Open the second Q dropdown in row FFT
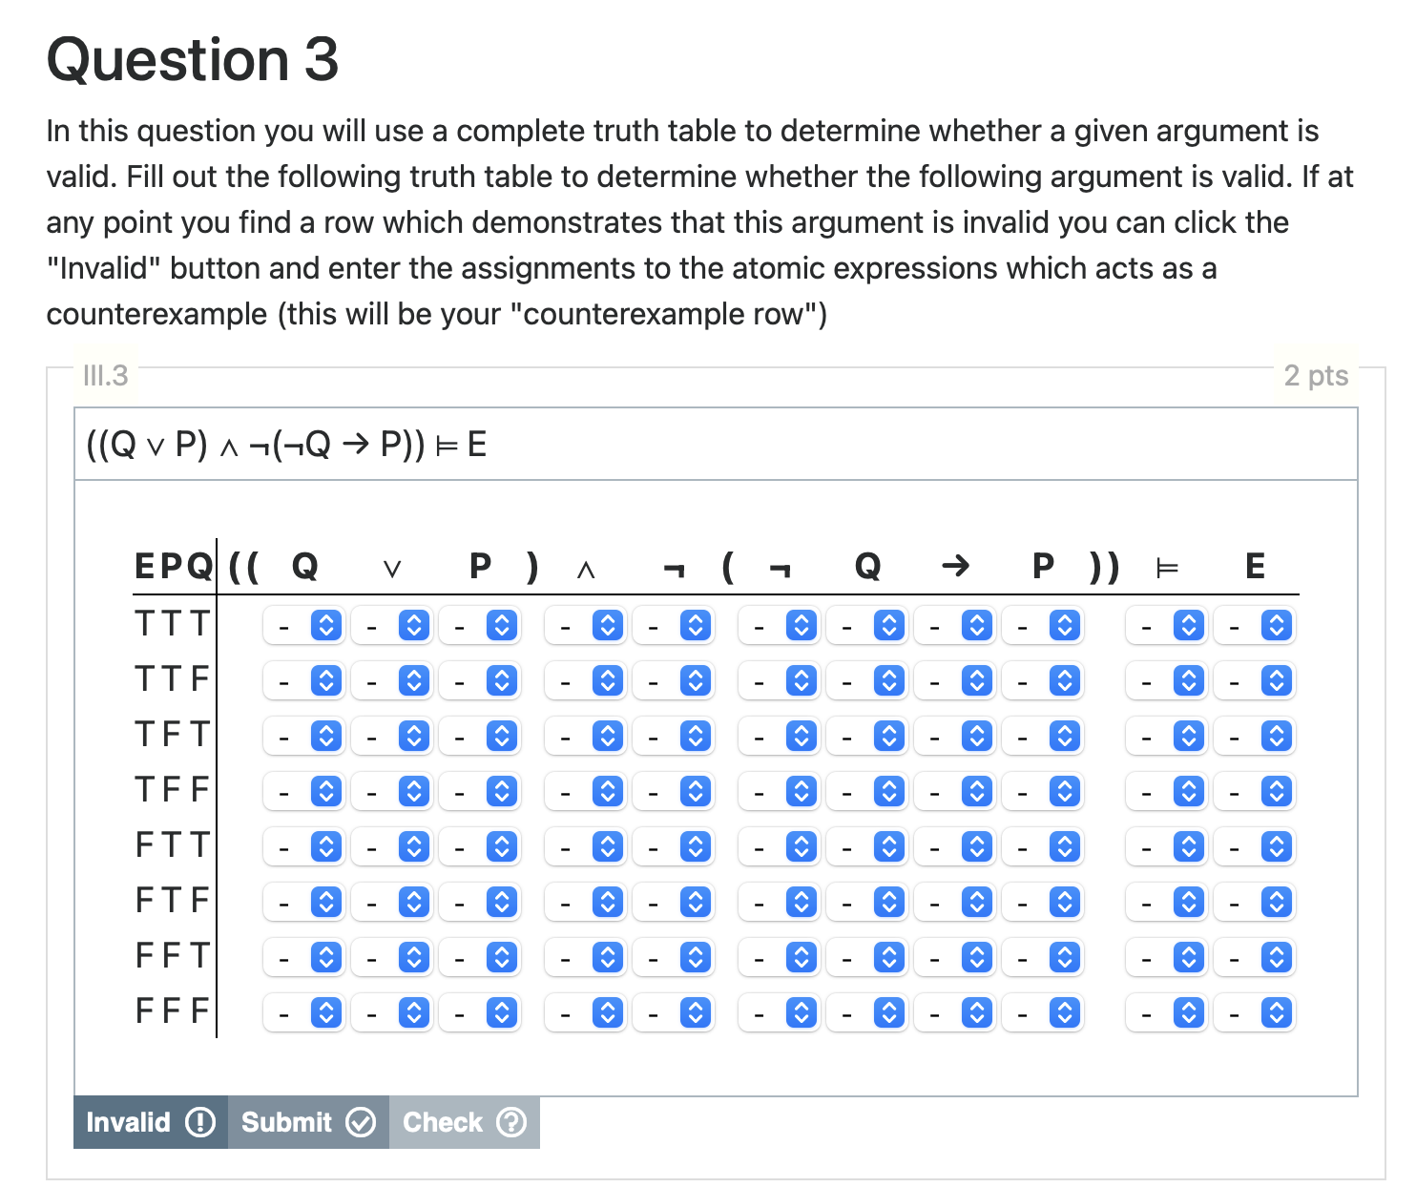The height and width of the screenshot is (1187, 1416). coord(866,957)
